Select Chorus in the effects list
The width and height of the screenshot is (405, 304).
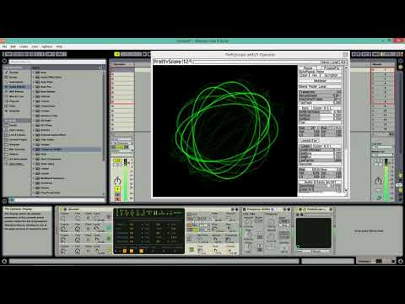click(45, 101)
